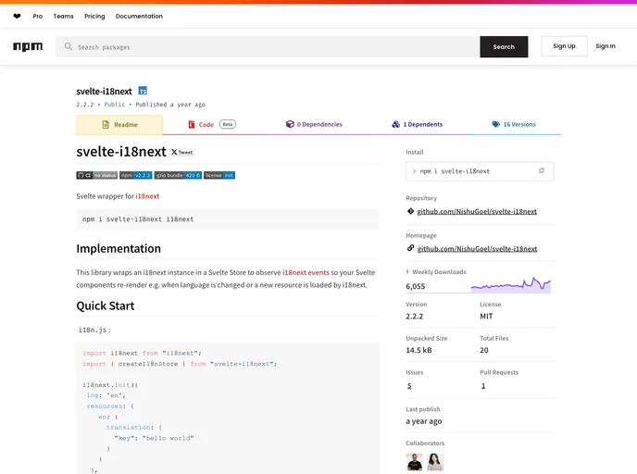The image size is (637, 474).
Task: Click the i18n.js: filename label
Action: [x=94, y=330]
